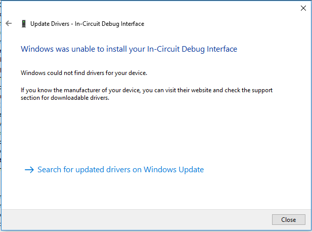Click the word "Search" in the blue link

(x=50, y=170)
